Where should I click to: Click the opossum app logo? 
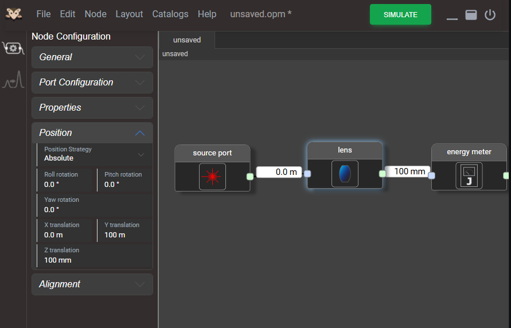pos(13,14)
